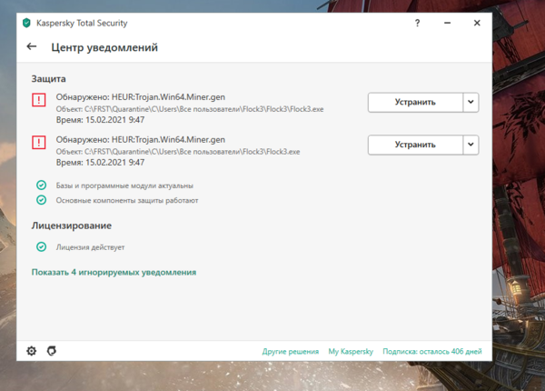Viewport: 545px width, 391px height.
Task: Click Устранить for Flock3\Flock3.exe threat
Action: tap(415, 145)
